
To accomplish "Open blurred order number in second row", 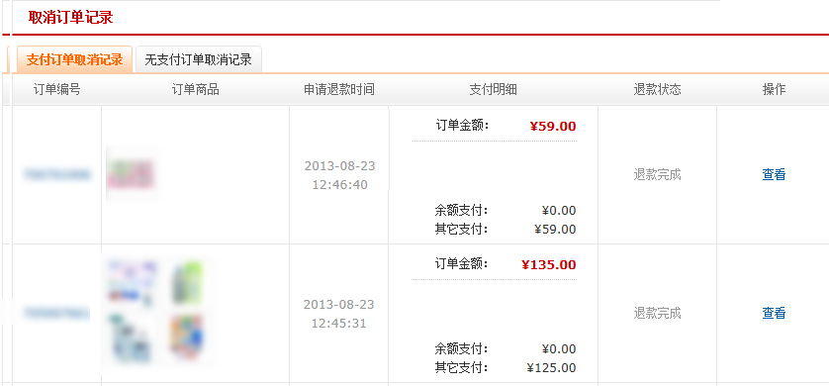I will pyautogui.click(x=56, y=313).
